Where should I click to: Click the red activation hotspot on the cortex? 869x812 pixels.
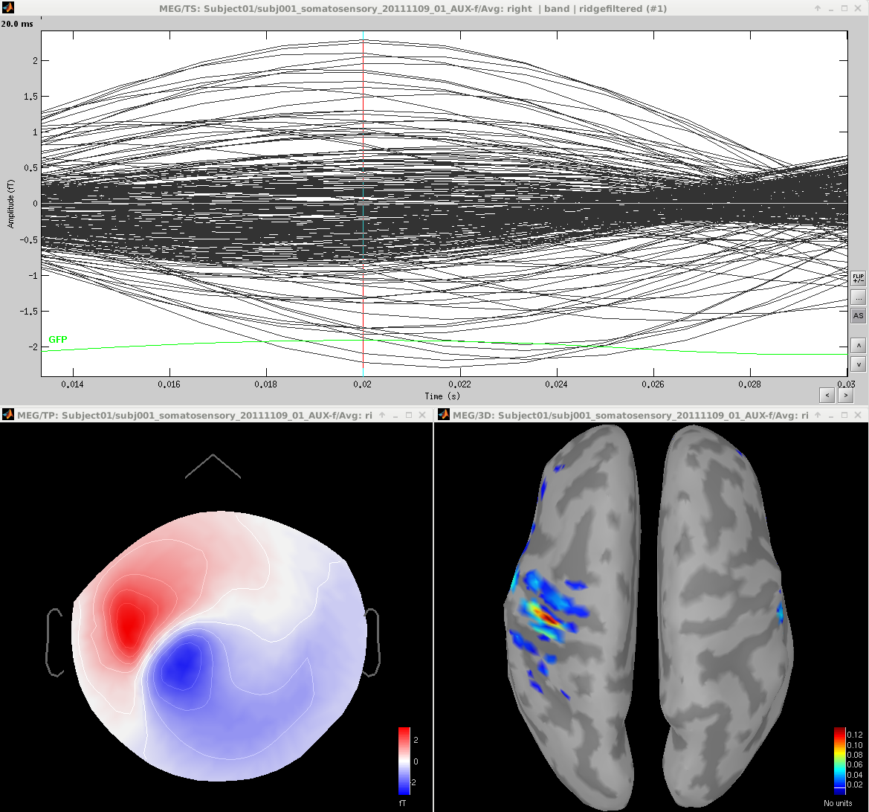pos(548,616)
